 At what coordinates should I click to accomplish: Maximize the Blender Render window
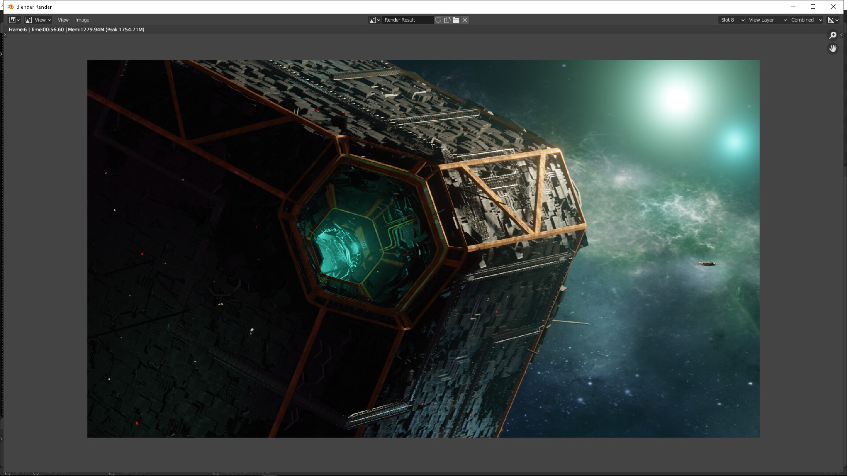tap(813, 7)
